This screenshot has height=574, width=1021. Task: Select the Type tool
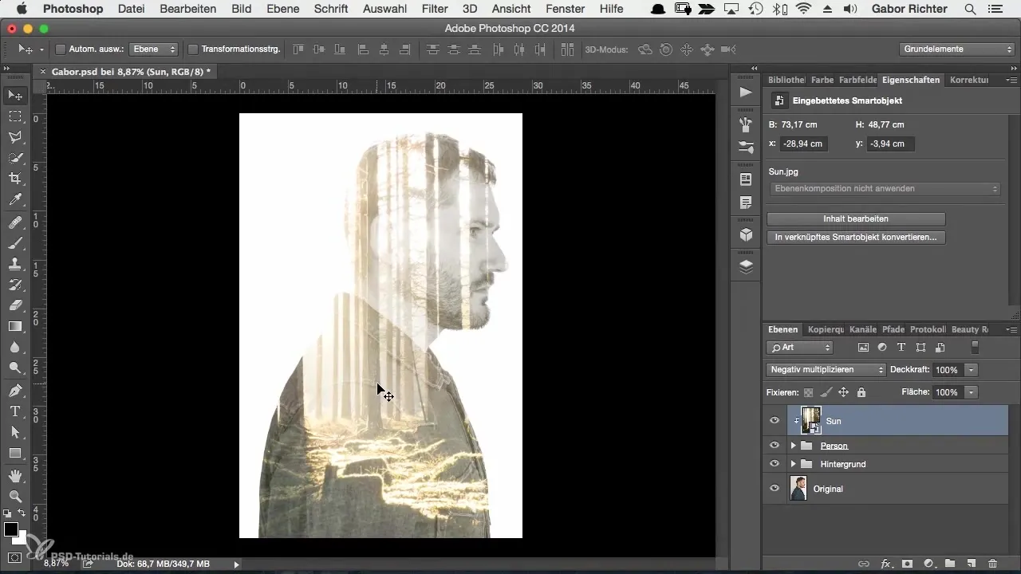coord(14,411)
